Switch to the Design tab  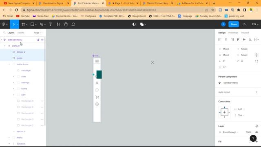(x=222, y=33)
